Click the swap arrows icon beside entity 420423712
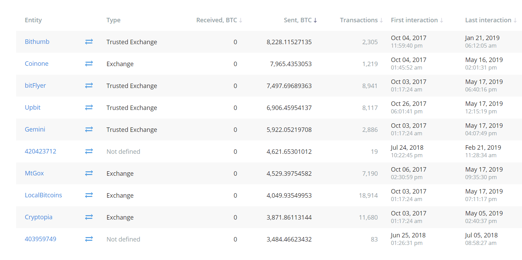Screen dimensions: 522x260 point(89,151)
